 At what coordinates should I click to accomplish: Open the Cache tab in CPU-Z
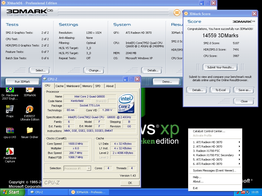click(x=59, y=86)
